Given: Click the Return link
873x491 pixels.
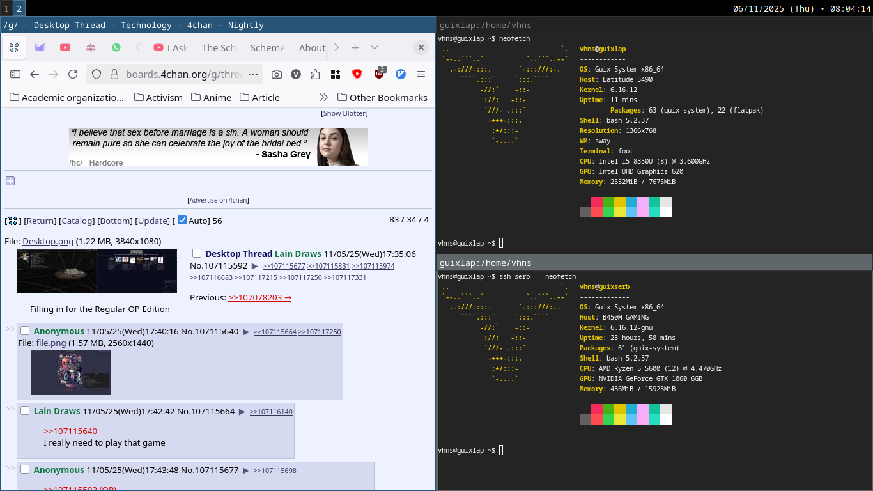Looking at the screenshot, I should [x=41, y=221].
